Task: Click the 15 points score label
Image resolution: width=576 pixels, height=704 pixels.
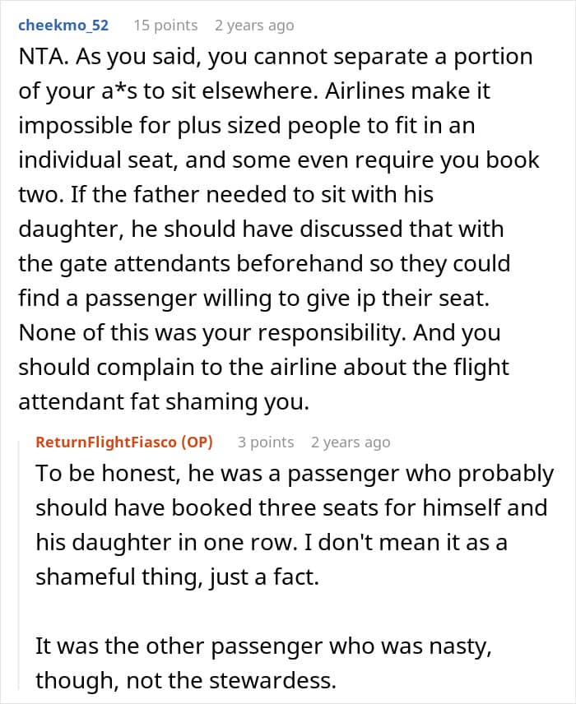Action: (x=165, y=25)
